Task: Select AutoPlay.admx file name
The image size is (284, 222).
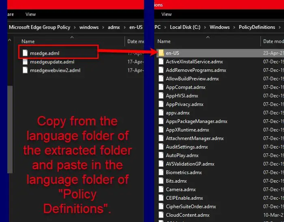Action: (x=182, y=155)
